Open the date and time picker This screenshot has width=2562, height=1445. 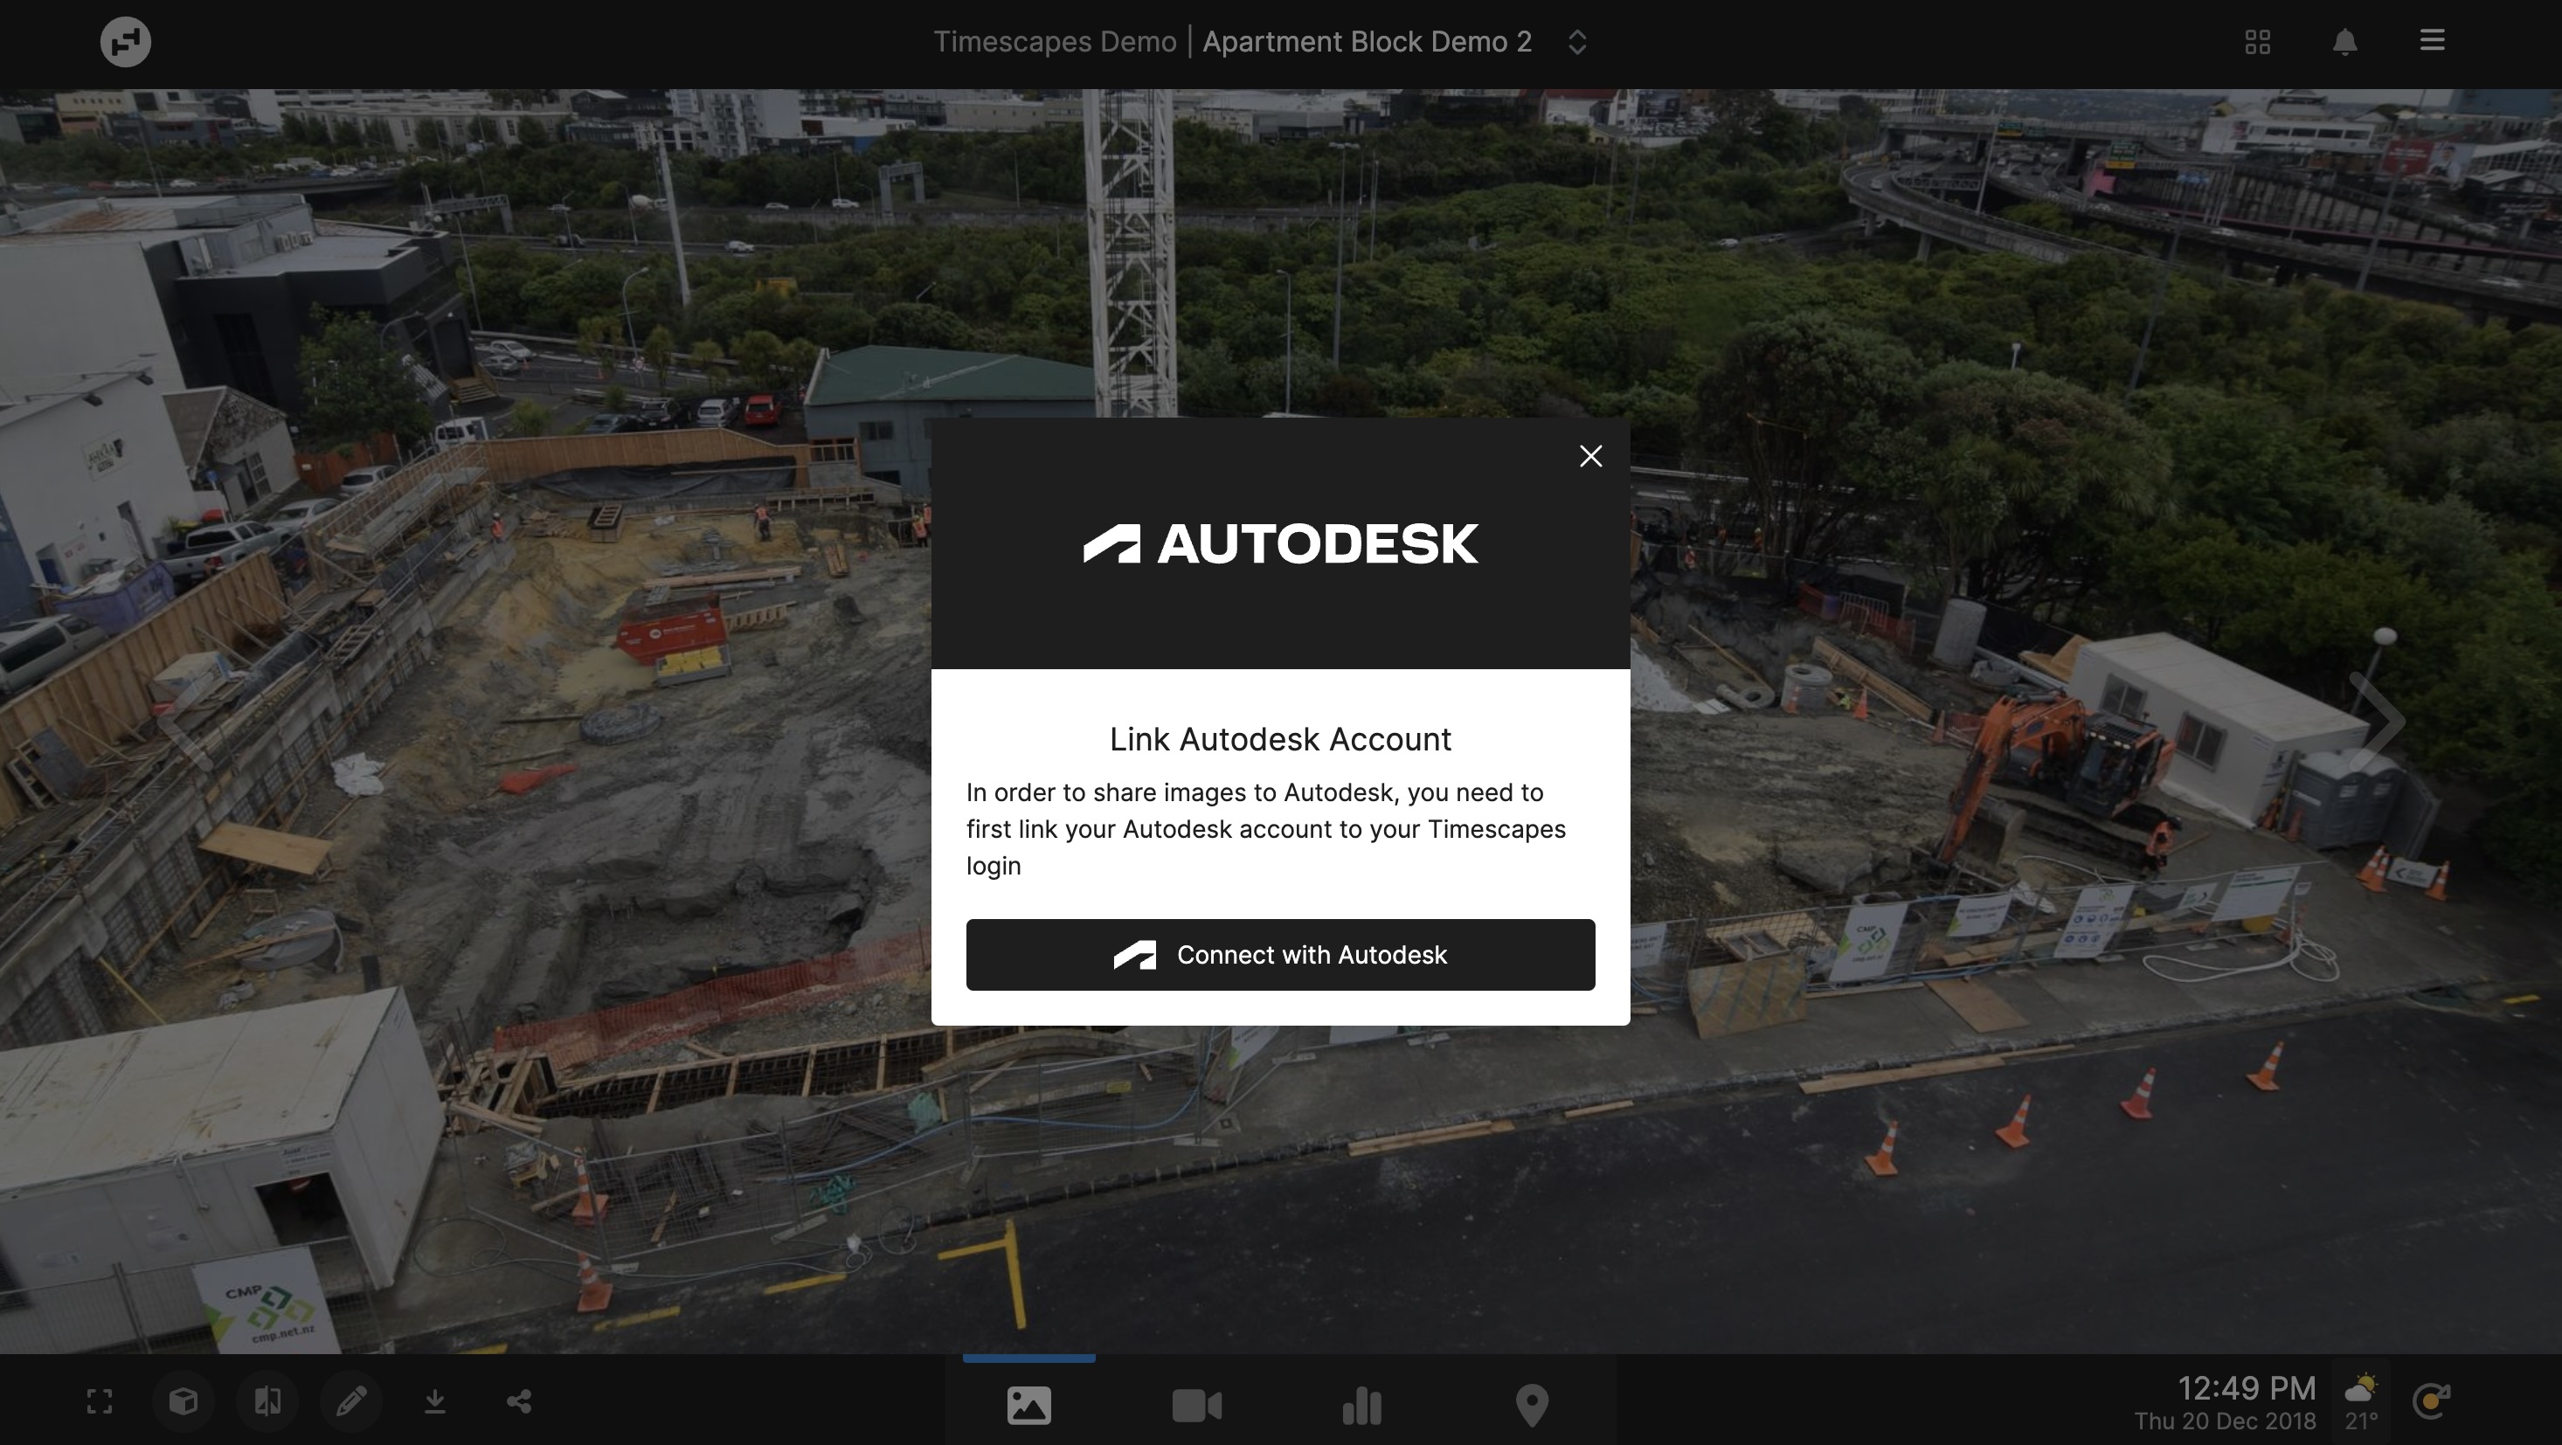point(2225,1402)
